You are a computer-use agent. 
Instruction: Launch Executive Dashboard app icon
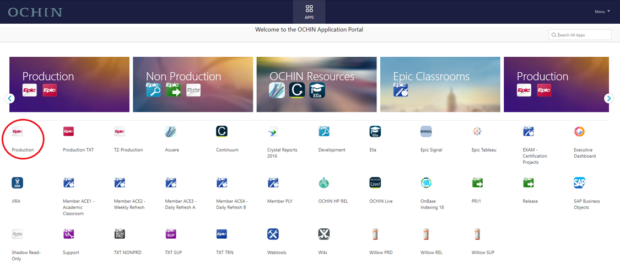[x=579, y=132]
